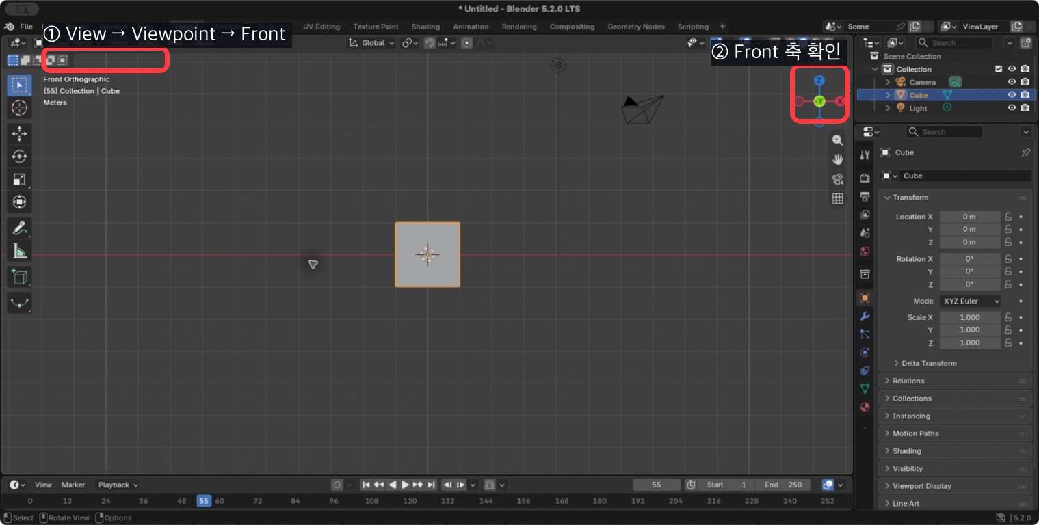The height and width of the screenshot is (525, 1039).
Task: Click the zoom magnifier viewport icon
Action: point(837,140)
